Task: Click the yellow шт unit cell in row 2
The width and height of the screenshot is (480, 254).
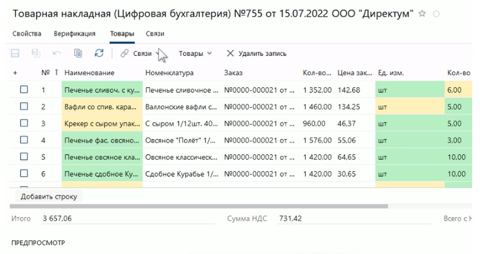Action: [410, 107]
